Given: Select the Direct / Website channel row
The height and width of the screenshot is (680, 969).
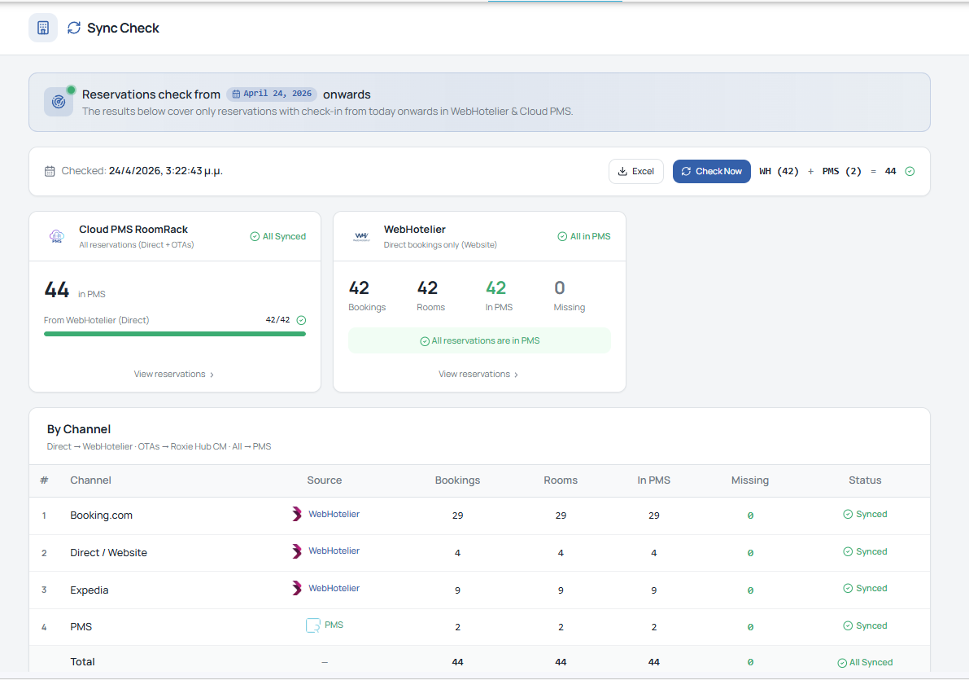Looking at the screenshot, I should pos(108,553).
